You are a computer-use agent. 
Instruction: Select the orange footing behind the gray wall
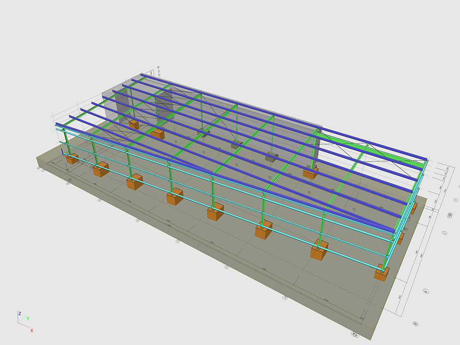[134, 125]
